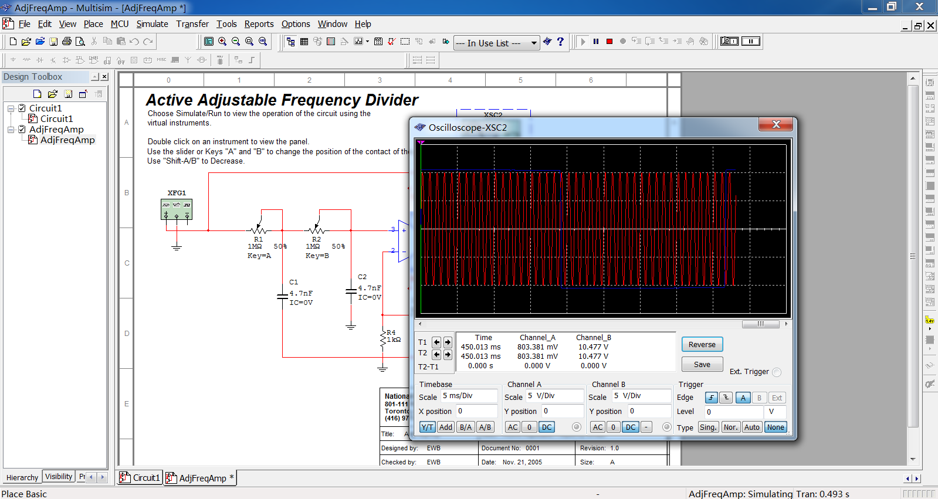938x499 pixels.
Task: Open the Grapher tool icon
Action: point(358,42)
